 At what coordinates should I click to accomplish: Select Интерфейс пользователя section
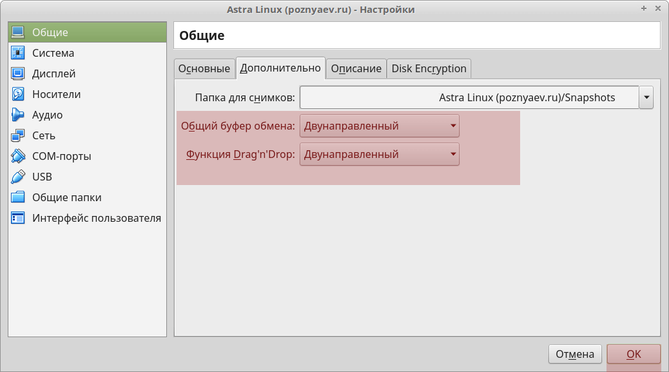pyautogui.click(x=87, y=218)
